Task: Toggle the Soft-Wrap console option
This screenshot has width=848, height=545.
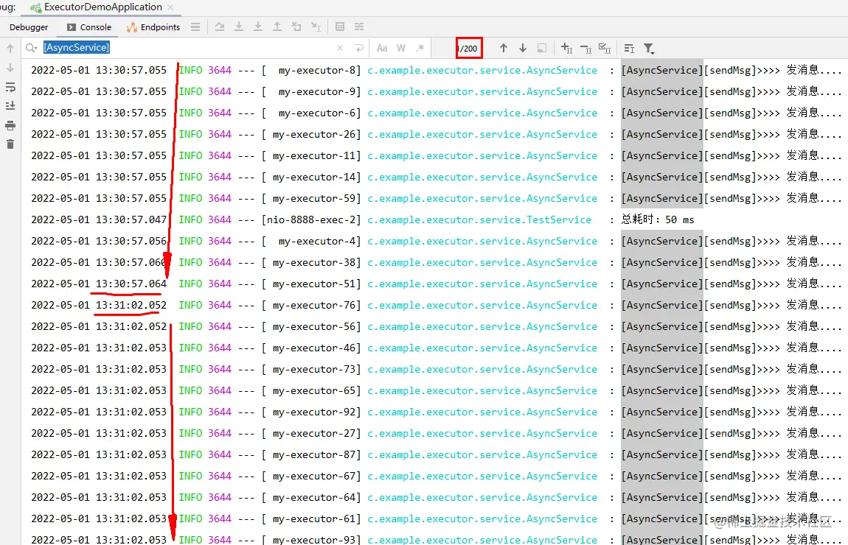Action: coord(10,87)
